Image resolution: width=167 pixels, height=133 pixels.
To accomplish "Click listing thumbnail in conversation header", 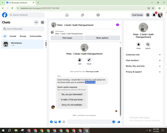I will [x=54, y=25].
